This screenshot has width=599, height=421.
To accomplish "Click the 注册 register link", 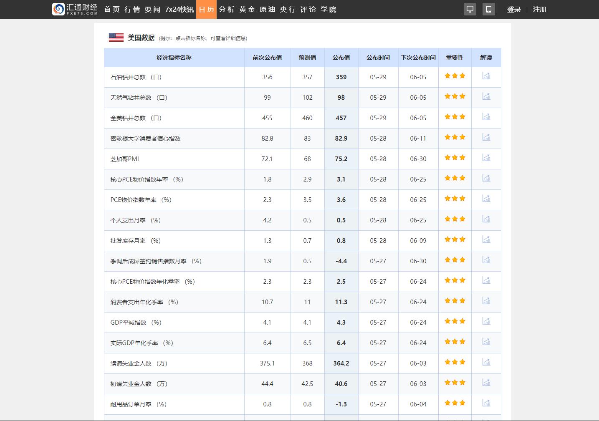I will tap(539, 9).
